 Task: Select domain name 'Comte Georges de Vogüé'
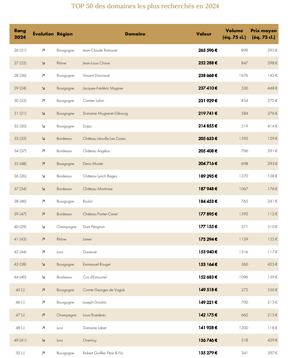104,290
